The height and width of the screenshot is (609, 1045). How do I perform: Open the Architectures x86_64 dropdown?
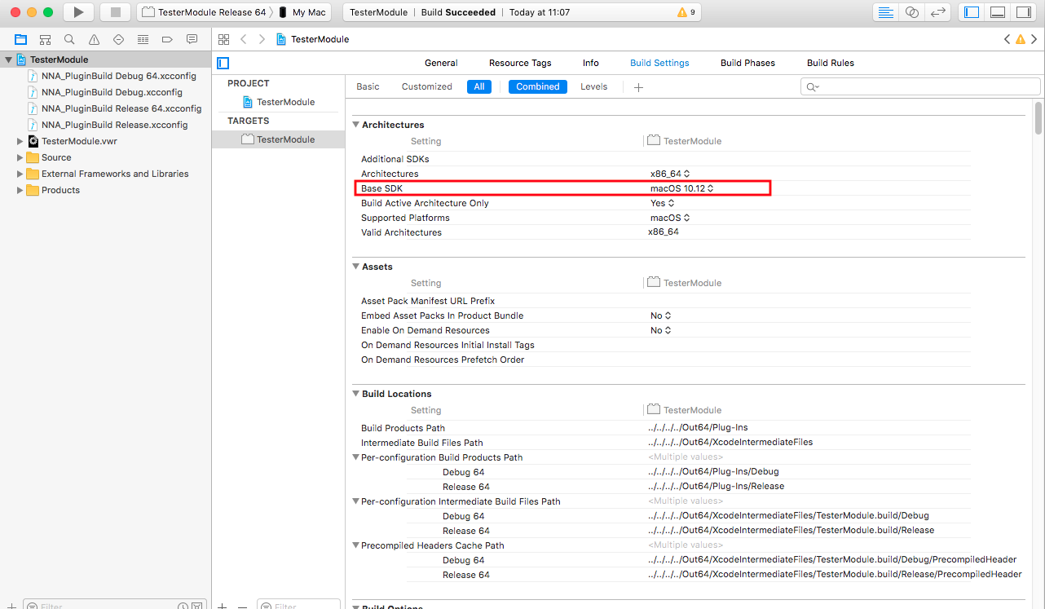pyautogui.click(x=670, y=174)
